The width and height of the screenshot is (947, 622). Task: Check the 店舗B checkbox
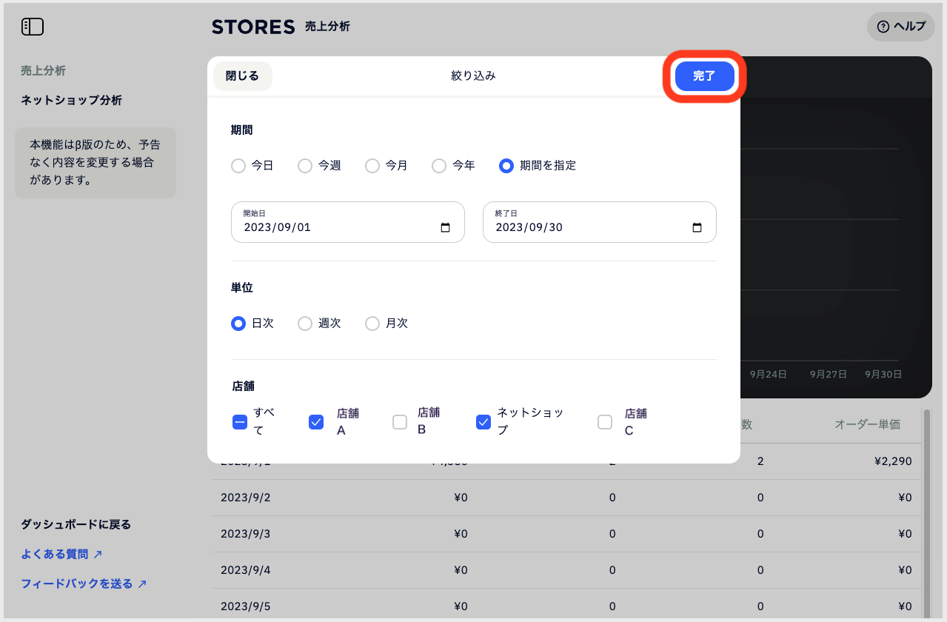[x=400, y=422]
